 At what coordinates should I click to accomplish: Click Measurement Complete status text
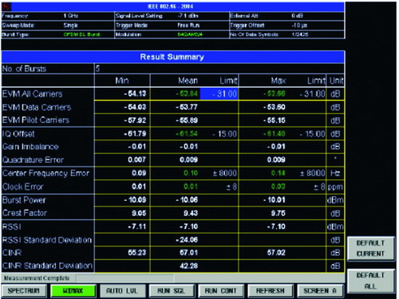pyautogui.click(x=37, y=278)
